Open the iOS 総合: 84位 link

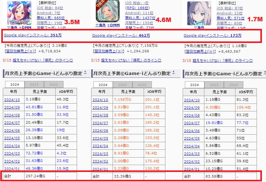click(x=50, y=8)
